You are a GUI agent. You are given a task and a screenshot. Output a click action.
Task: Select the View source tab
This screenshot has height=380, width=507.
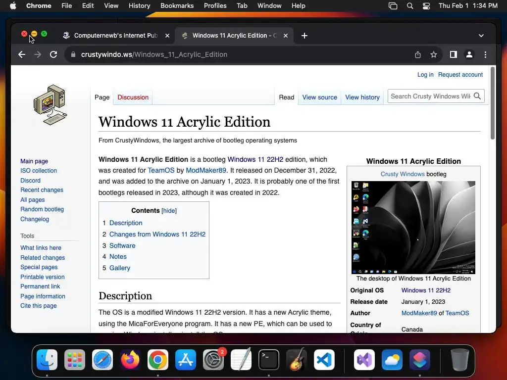click(319, 97)
